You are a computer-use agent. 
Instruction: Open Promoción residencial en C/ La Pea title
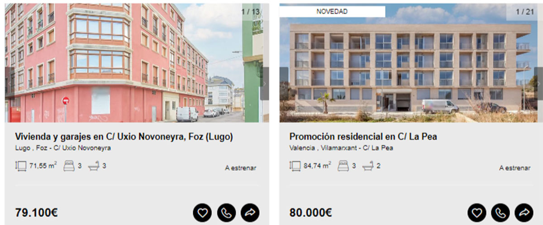click(363, 137)
